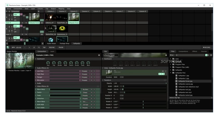Screen dimensions: 216x116
Task: Click the Twitch dashboard knob
Action: [71, 63]
